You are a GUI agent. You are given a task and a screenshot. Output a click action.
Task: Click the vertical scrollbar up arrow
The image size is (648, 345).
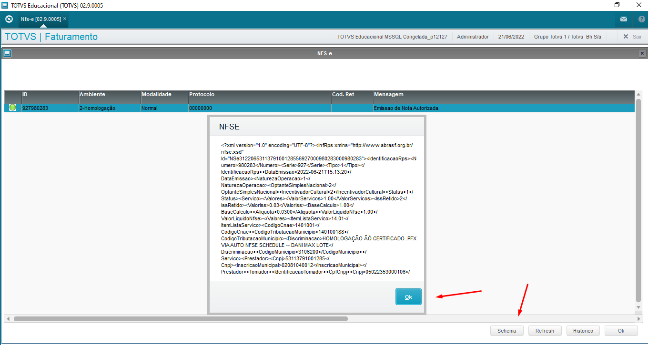(x=638, y=94)
